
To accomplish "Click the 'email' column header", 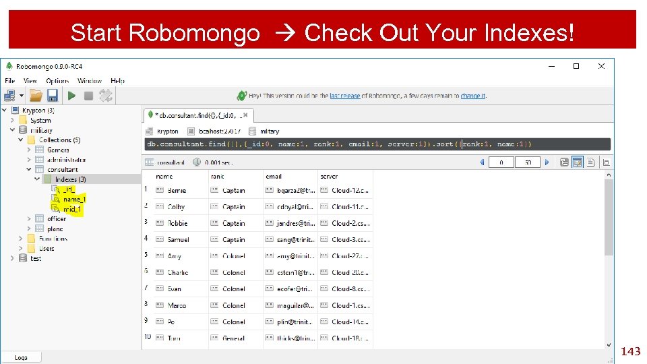I will tap(274, 176).
